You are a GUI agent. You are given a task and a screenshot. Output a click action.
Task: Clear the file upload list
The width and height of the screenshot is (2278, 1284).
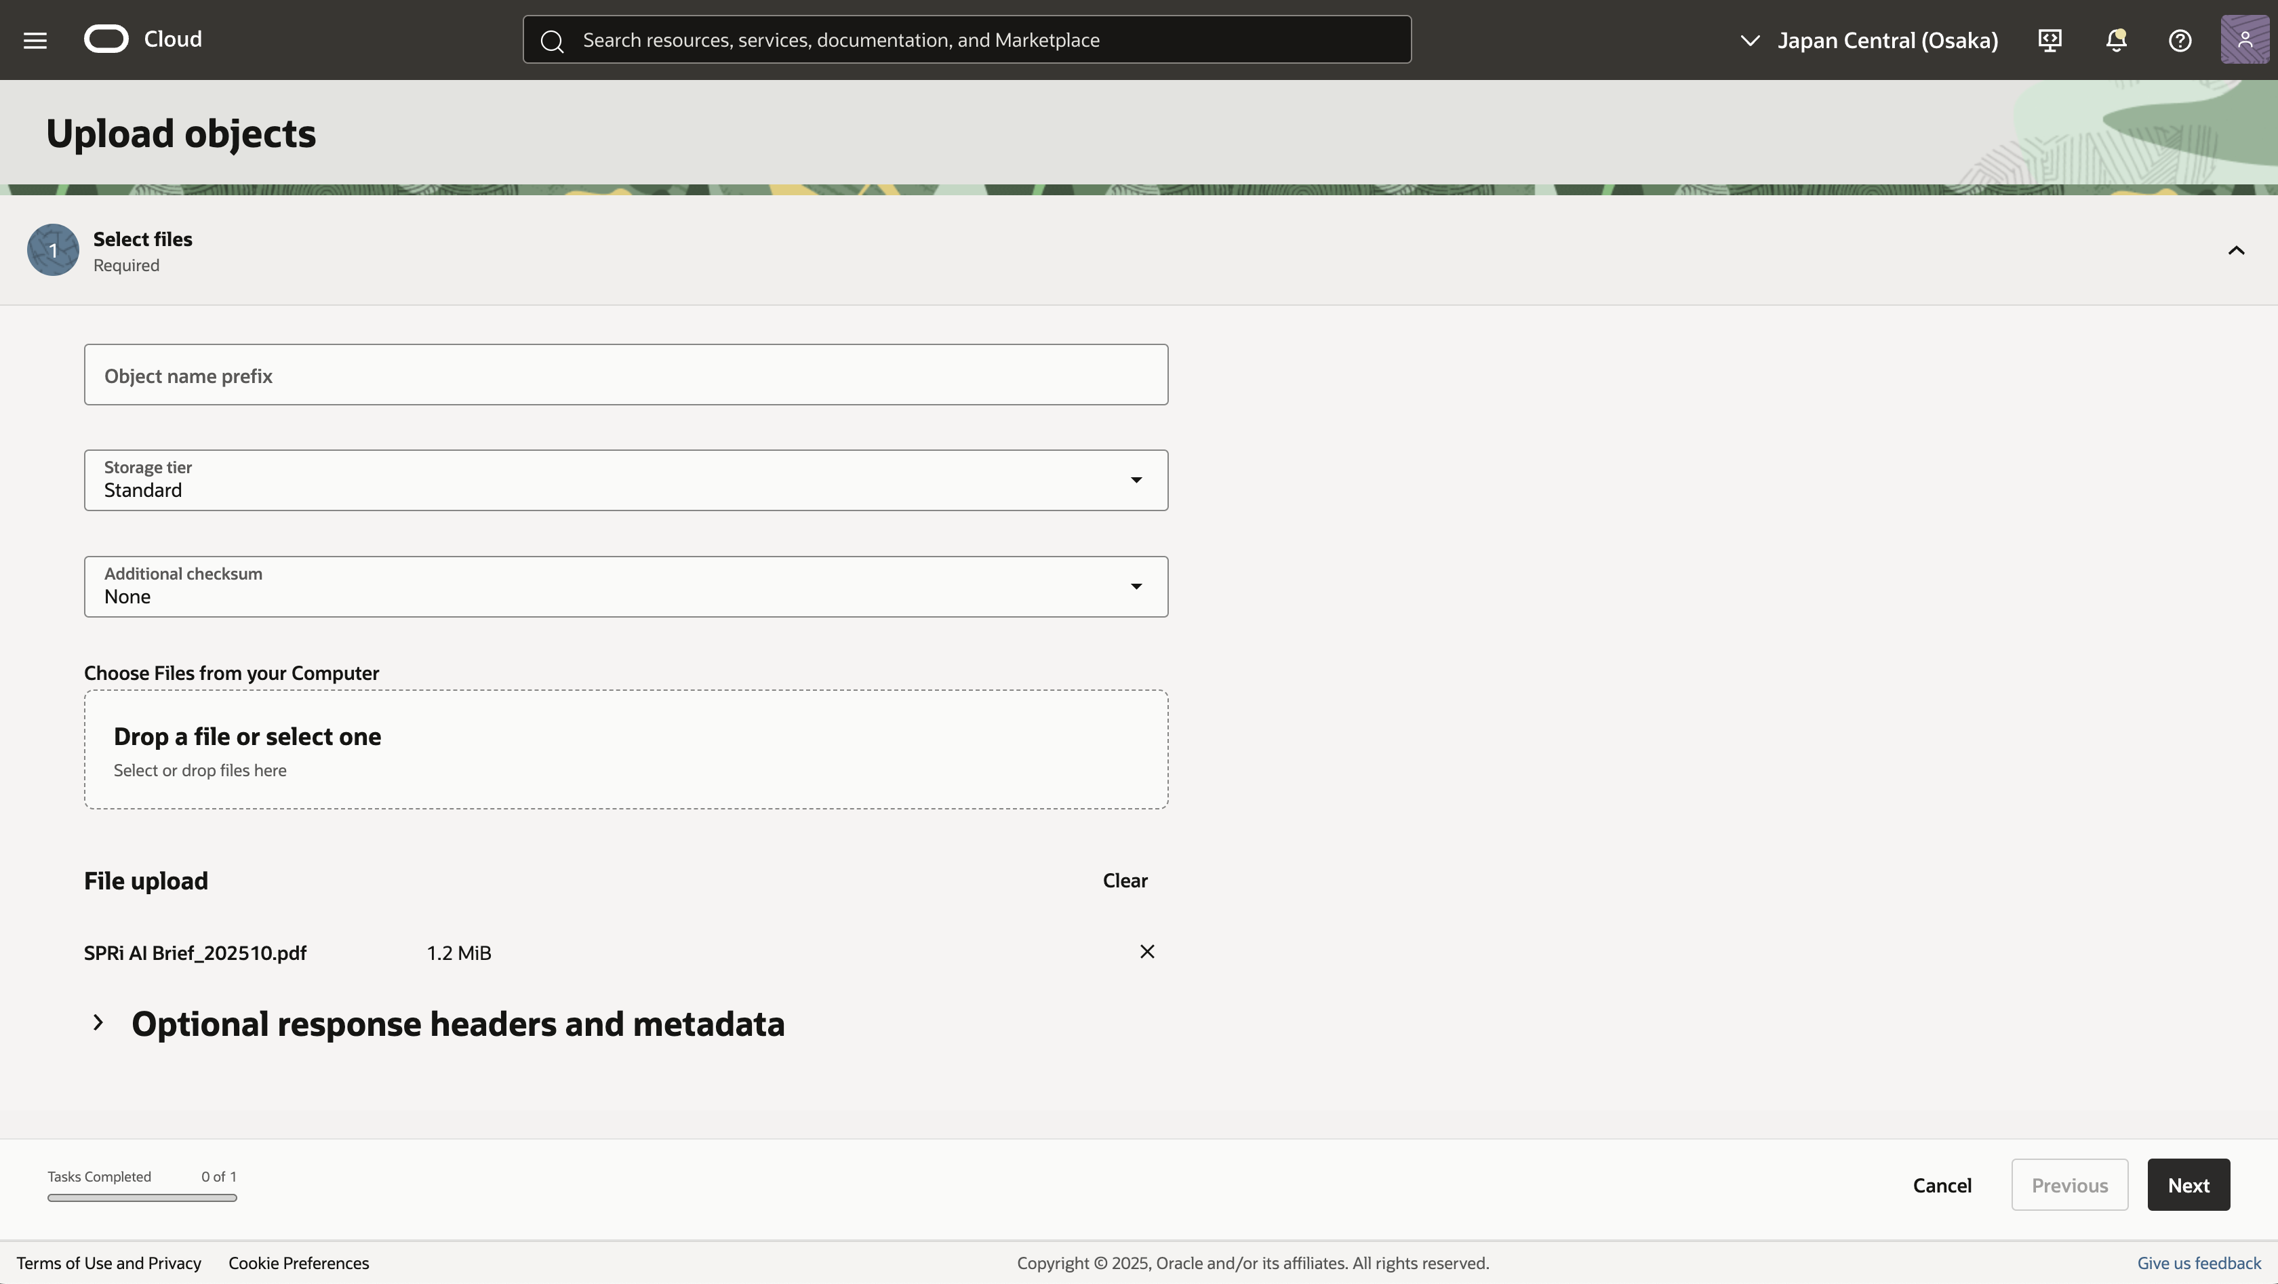click(1125, 880)
